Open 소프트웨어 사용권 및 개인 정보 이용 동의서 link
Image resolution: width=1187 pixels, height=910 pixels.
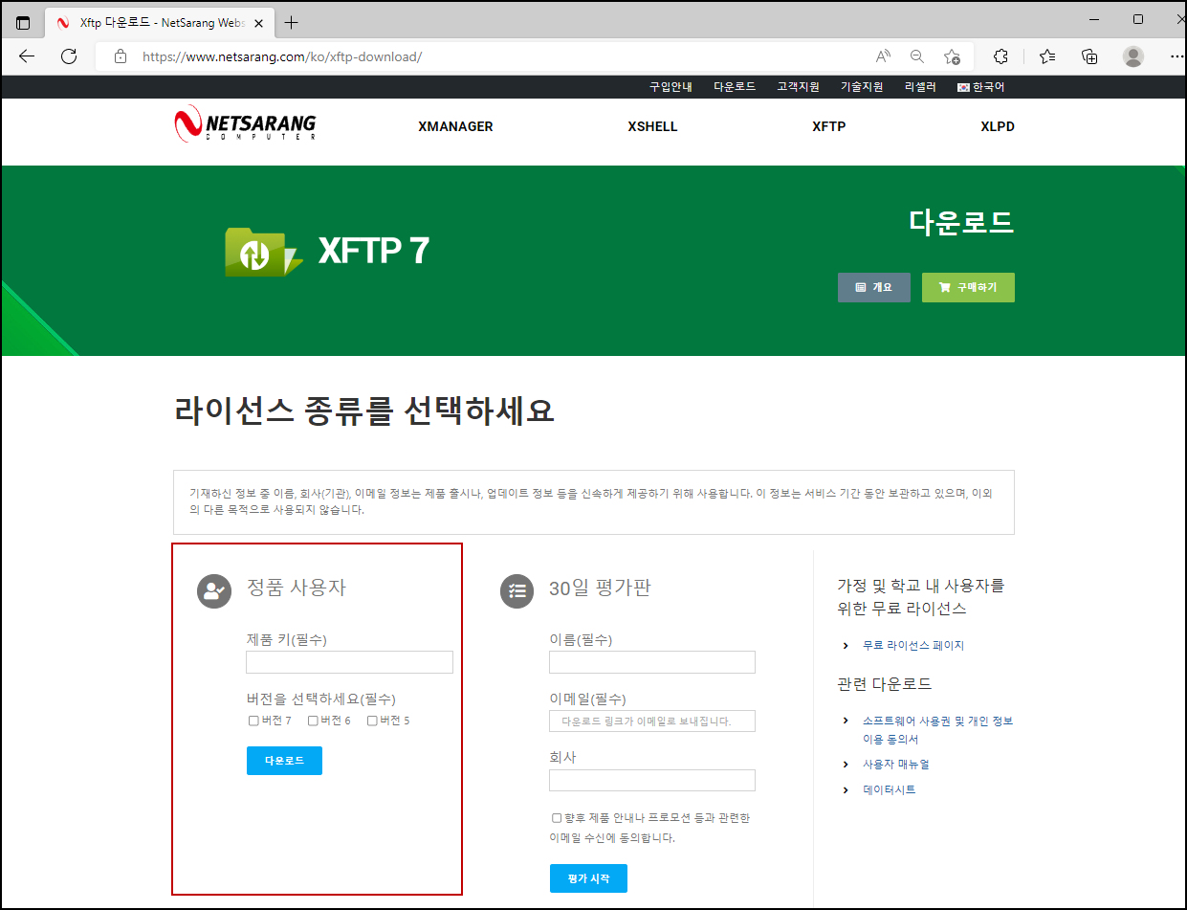(937, 730)
